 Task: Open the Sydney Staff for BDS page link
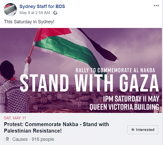coord(42,6)
